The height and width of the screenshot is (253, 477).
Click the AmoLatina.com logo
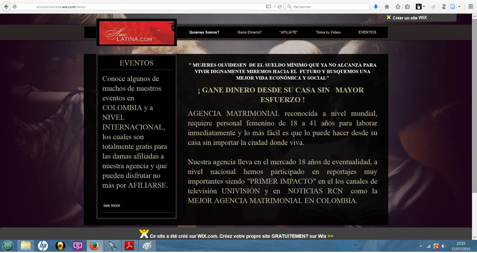137,33
